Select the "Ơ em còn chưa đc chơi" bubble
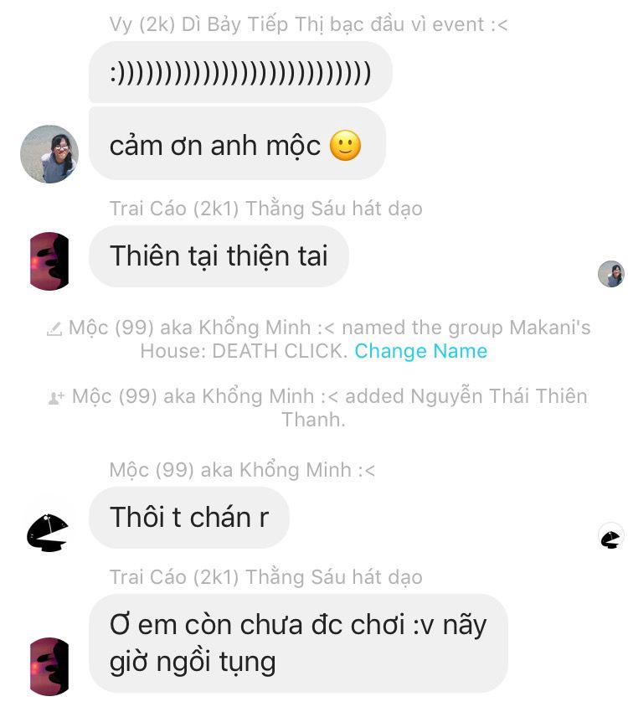 pyautogui.click(x=298, y=643)
